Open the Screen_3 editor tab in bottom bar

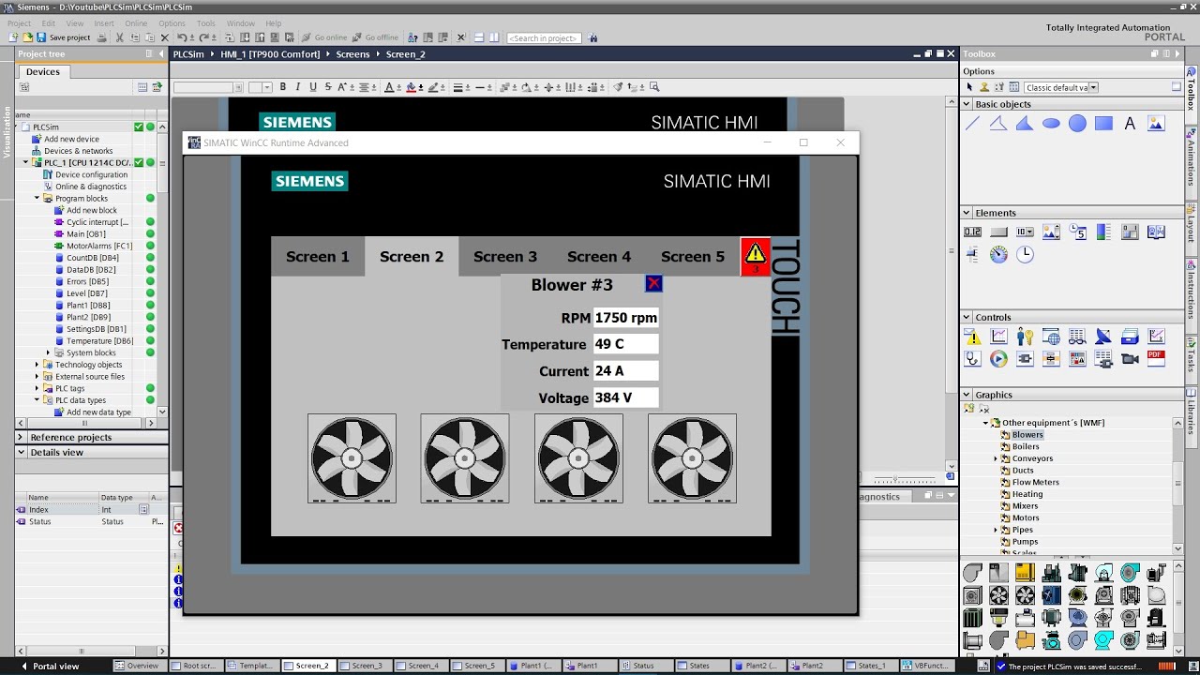(x=366, y=666)
